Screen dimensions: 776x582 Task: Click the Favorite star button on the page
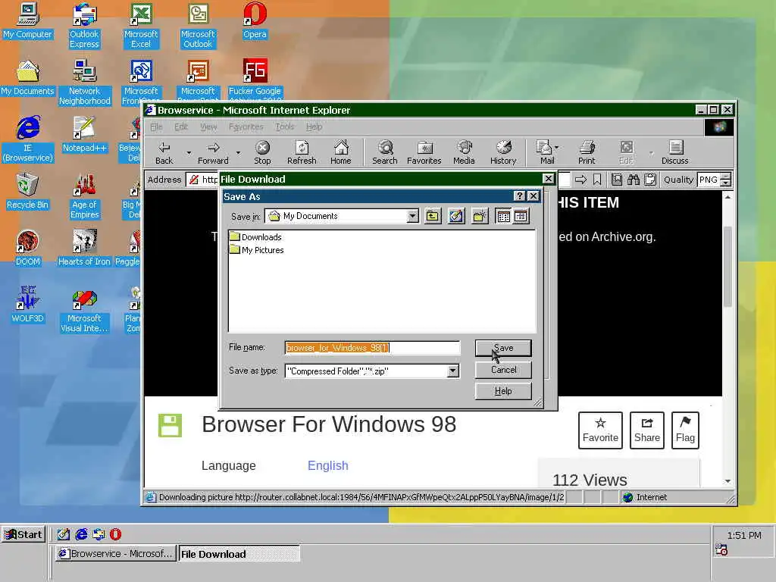(600, 430)
